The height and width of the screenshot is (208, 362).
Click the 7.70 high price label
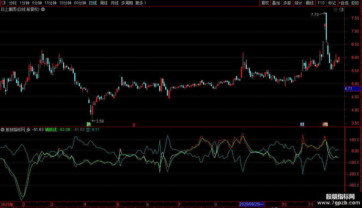click(315, 14)
